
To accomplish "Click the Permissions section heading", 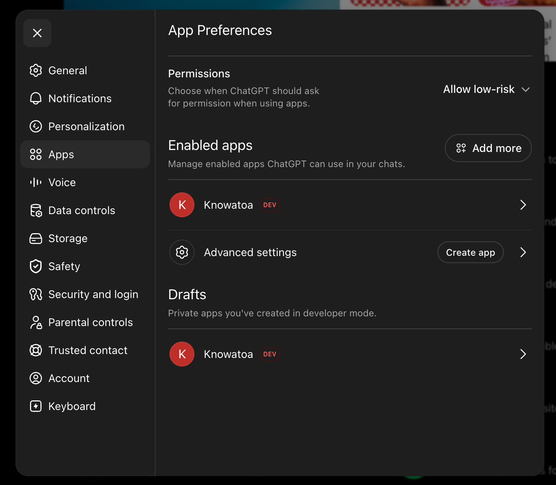I will [199, 73].
